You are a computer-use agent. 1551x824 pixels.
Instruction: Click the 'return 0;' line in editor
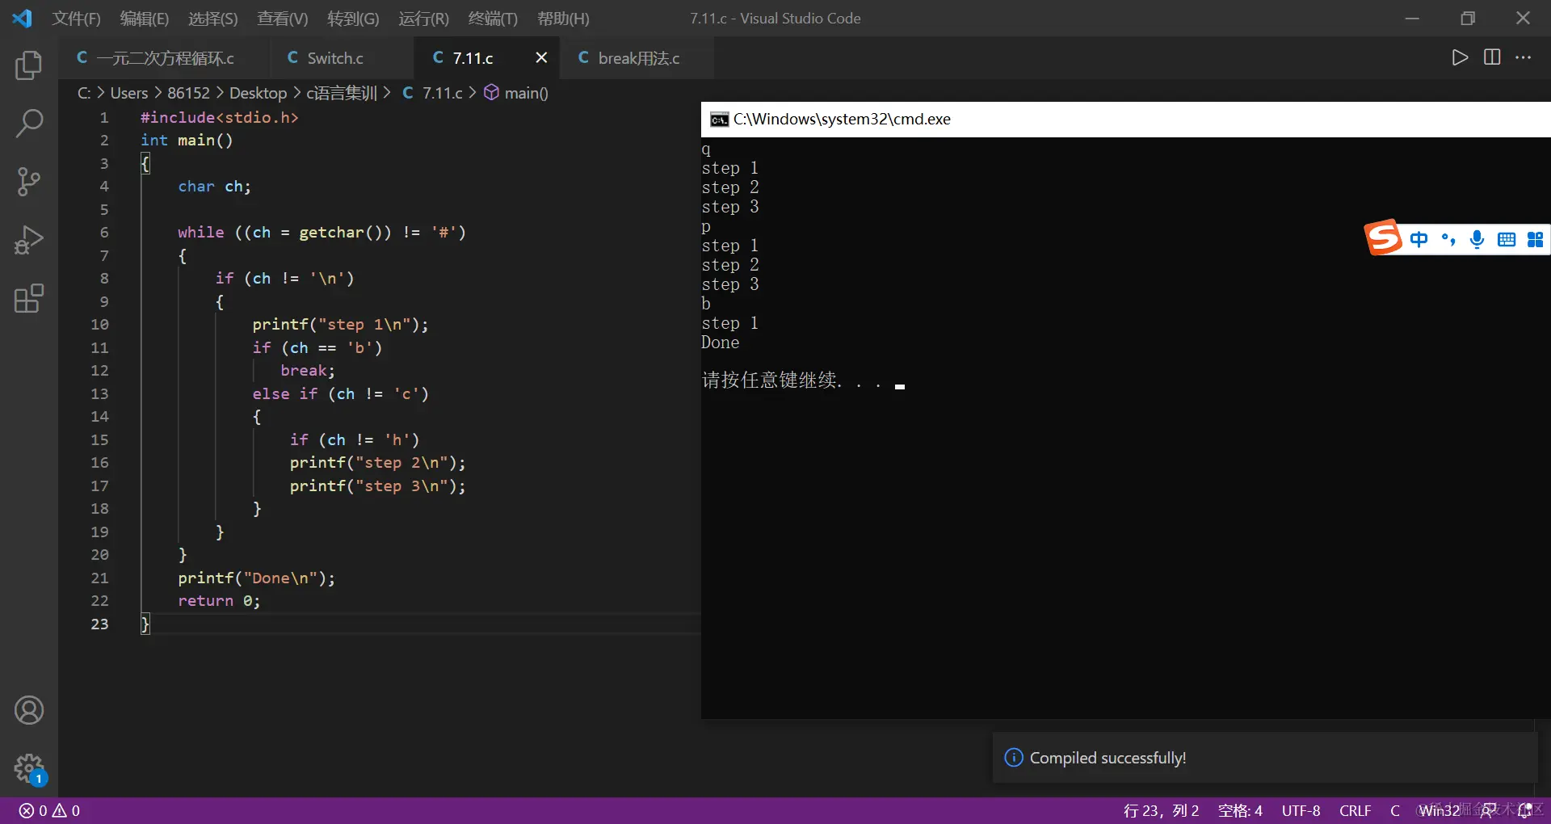219,601
